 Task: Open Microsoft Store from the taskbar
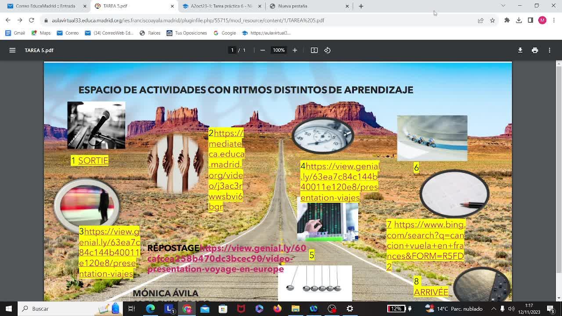pos(223,309)
